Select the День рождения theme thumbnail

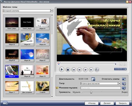tap(27, 87)
